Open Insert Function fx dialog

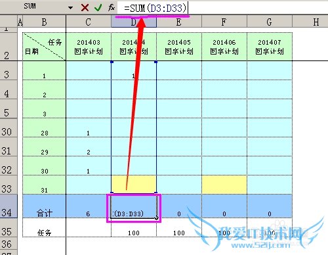click(112, 8)
